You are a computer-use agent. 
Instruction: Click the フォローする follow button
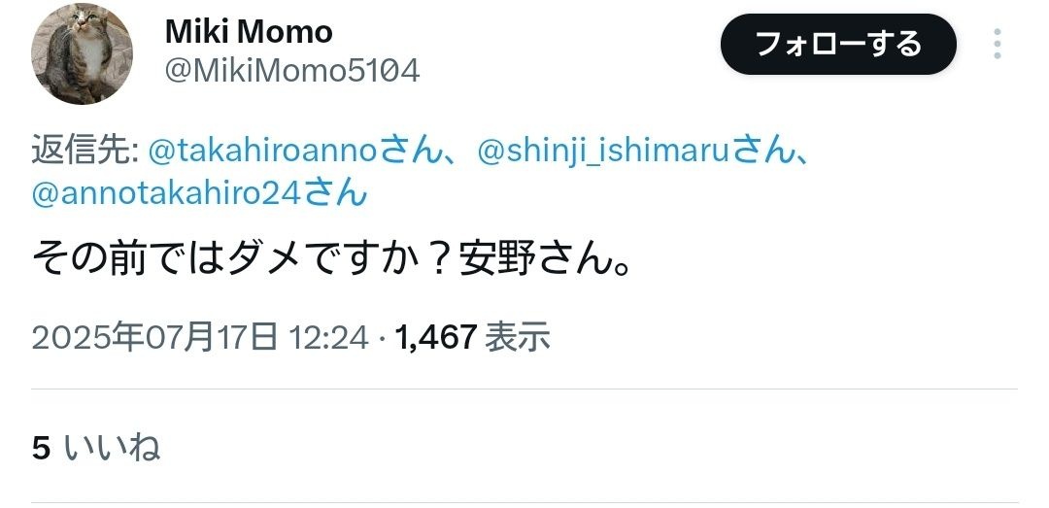pos(838,44)
